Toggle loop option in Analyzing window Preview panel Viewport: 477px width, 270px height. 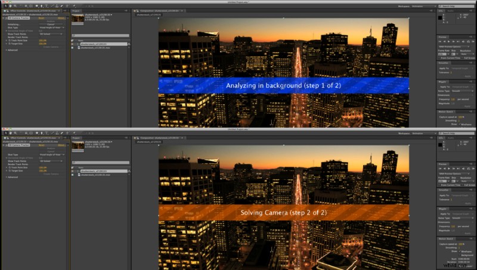[469, 42]
